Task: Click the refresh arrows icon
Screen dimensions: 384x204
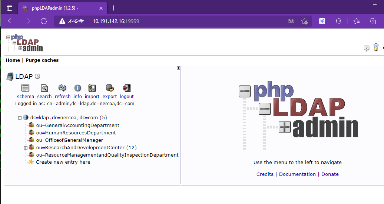Action: coord(62,88)
